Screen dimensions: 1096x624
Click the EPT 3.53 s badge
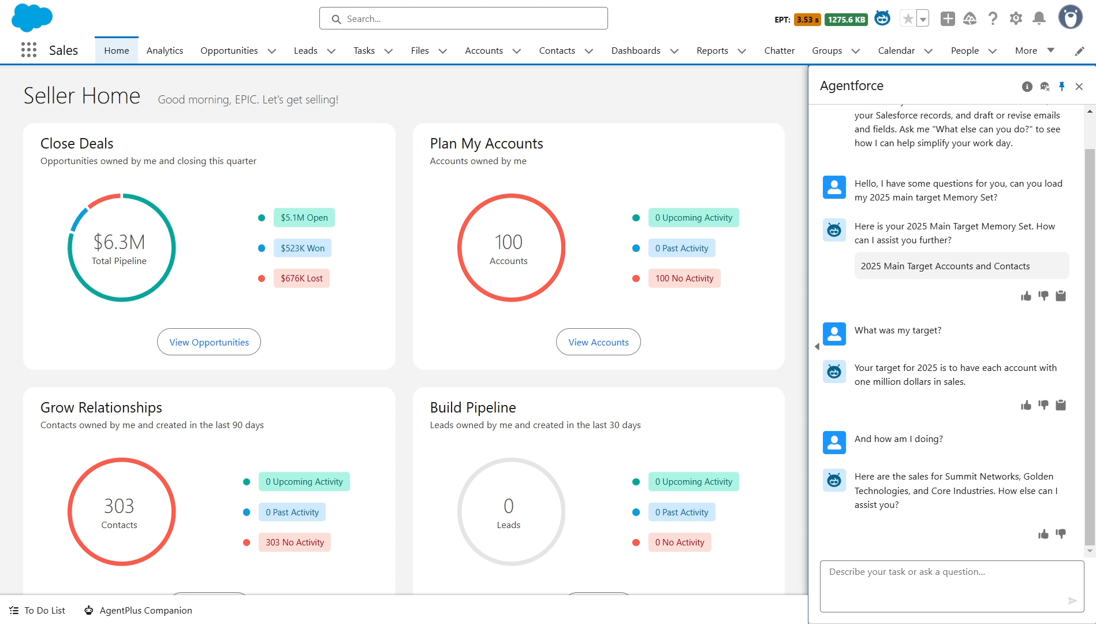807,20
